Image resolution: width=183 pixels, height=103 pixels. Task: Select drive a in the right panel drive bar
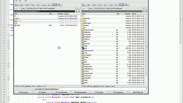tap(83, 5)
